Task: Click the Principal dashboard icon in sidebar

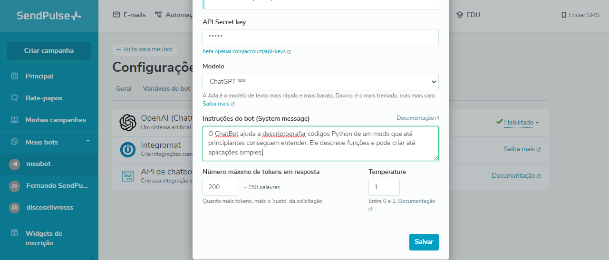Action: click(x=15, y=76)
